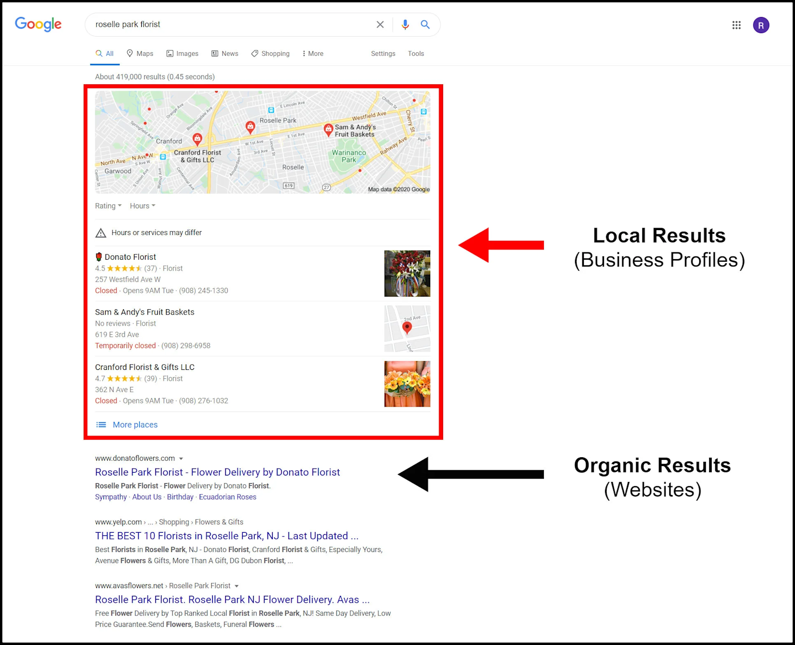The image size is (795, 645).
Task: Expand the Rating filter dropdown
Action: 108,206
